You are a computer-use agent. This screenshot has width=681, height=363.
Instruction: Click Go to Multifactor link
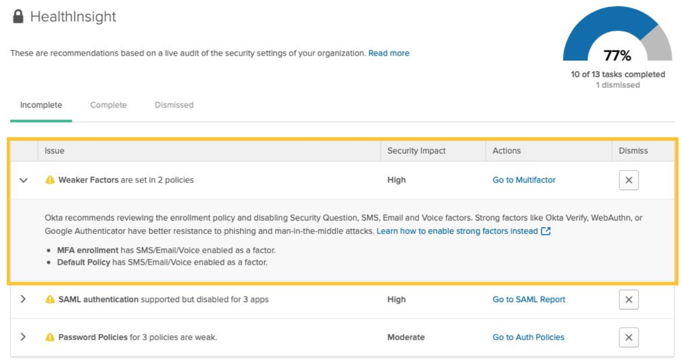click(x=524, y=180)
